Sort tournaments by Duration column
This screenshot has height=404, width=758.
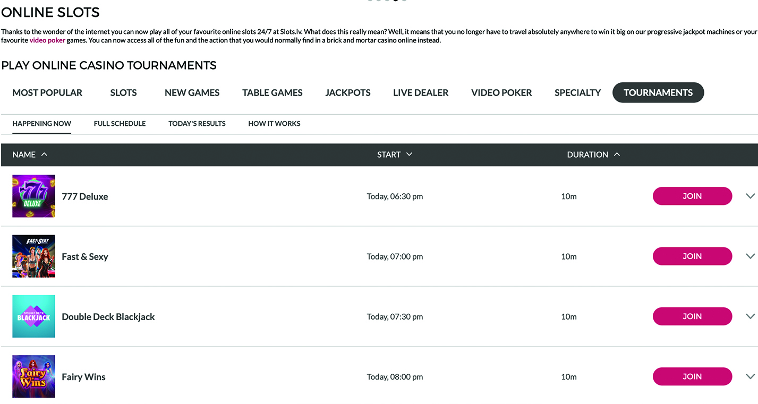click(593, 154)
